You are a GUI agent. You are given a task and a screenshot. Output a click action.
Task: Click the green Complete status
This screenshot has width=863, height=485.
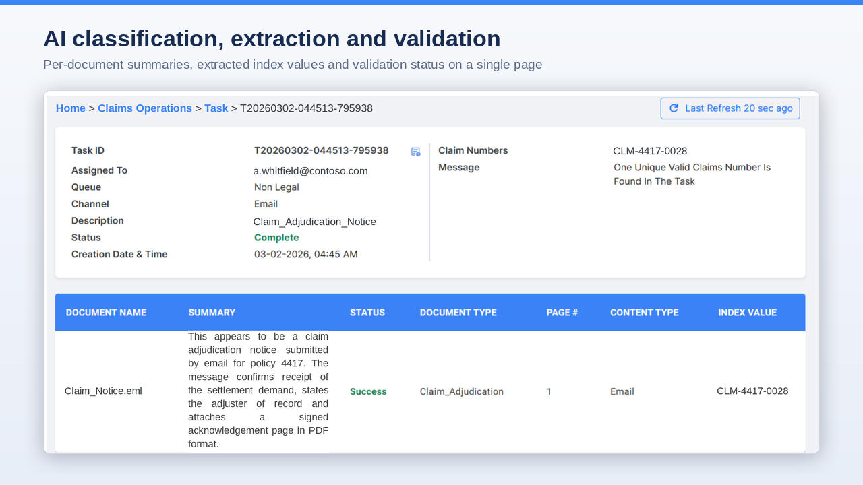pos(276,238)
